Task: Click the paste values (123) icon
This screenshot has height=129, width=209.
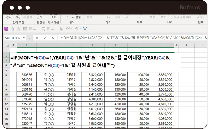Action: 13,29
